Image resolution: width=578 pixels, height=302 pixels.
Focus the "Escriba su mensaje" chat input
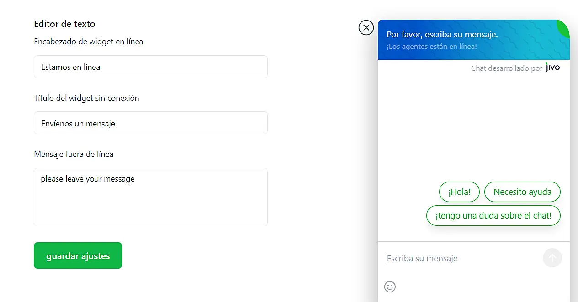[461, 259]
